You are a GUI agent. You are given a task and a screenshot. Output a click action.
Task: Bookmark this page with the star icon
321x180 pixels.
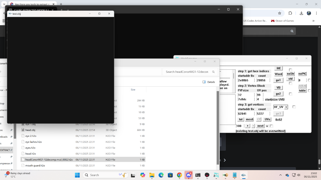pyautogui.click(x=280, y=13)
